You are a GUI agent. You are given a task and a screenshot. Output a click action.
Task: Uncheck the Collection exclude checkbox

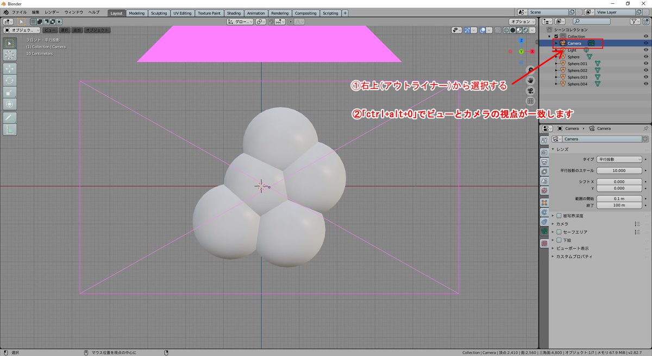coord(556,36)
